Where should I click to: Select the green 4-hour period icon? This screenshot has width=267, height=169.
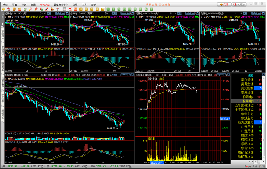pos(146,9)
